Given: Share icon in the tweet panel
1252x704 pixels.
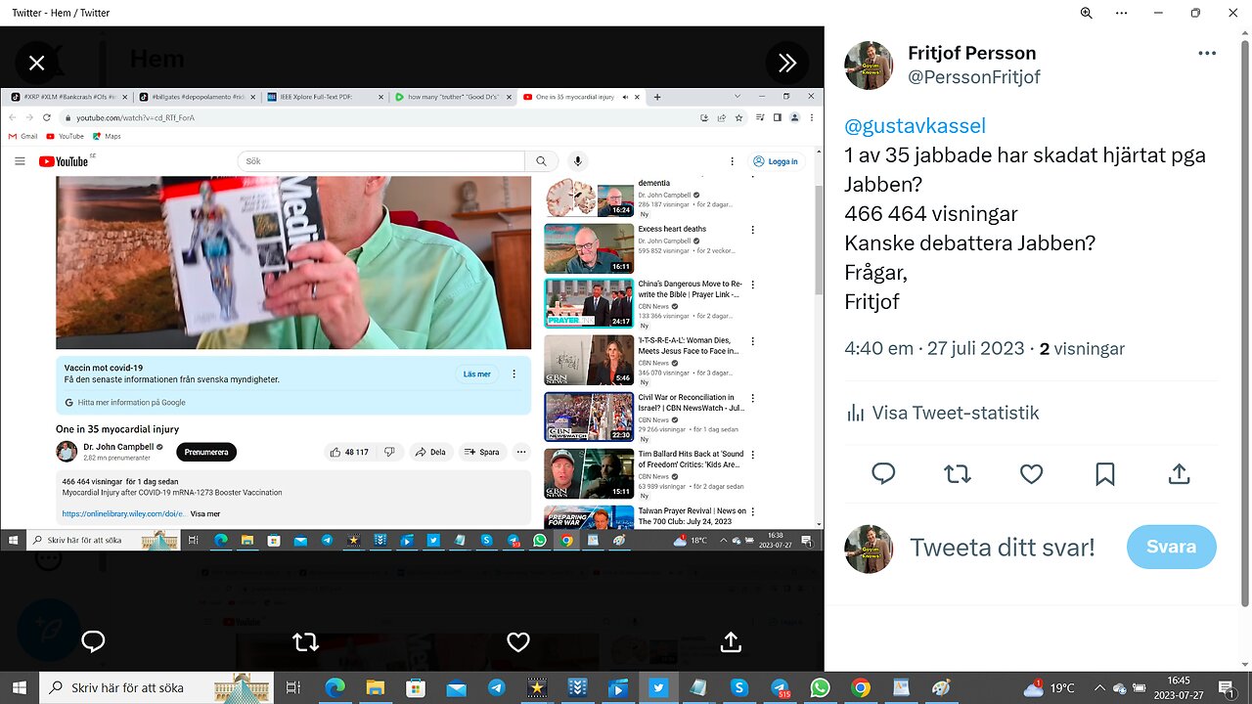Looking at the screenshot, I should tap(1180, 474).
